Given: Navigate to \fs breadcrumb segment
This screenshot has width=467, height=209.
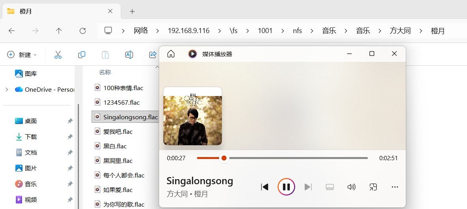Looking at the screenshot, I should (234, 30).
